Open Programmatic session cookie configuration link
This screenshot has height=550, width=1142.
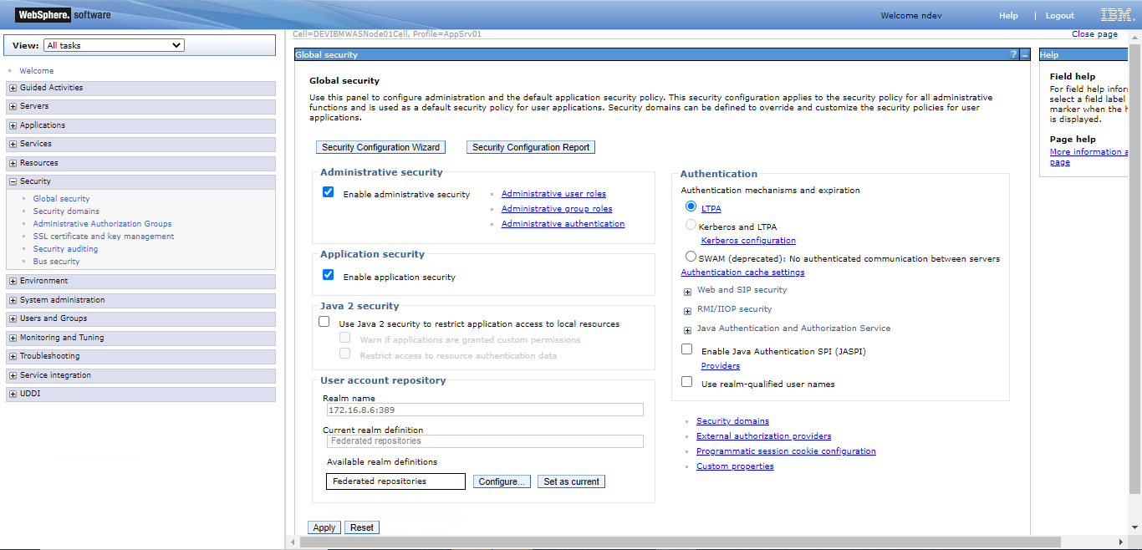pyautogui.click(x=786, y=451)
